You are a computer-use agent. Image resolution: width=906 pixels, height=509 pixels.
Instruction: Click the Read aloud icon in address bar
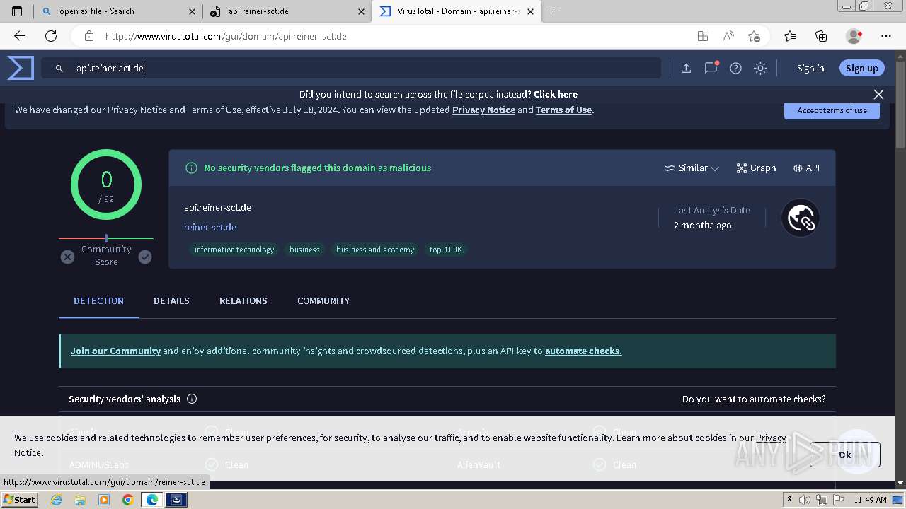pos(728,36)
